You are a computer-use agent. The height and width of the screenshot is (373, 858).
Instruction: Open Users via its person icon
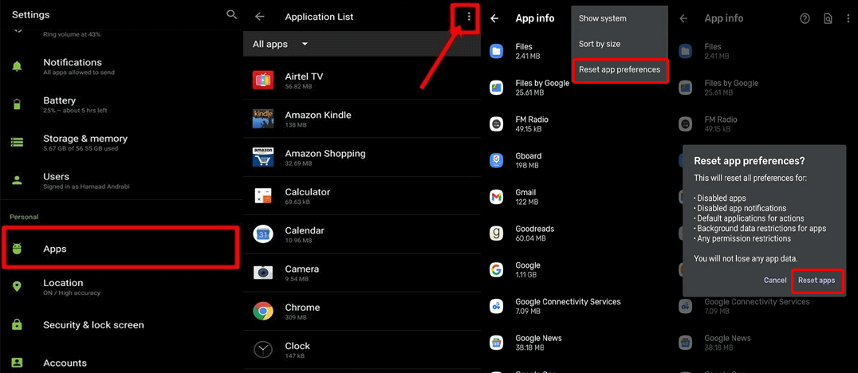click(17, 180)
